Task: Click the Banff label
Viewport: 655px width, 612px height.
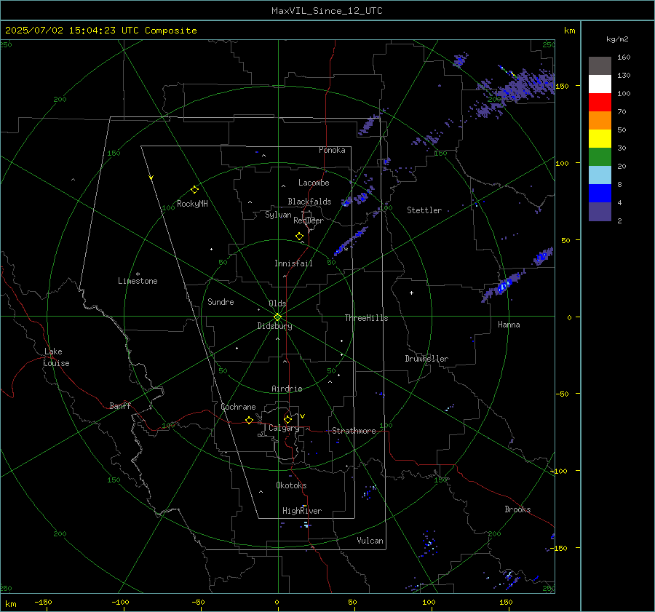Action: coord(120,405)
